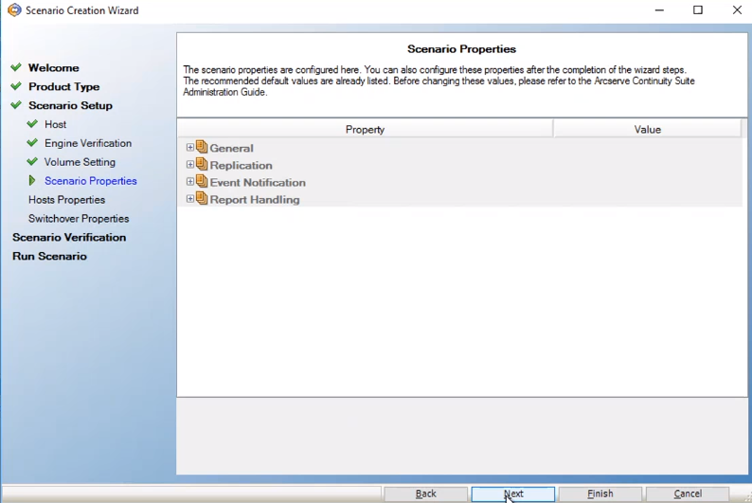This screenshot has width=752, height=503.
Task: Expand the Replication property group
Action: [x=190, y=165]
